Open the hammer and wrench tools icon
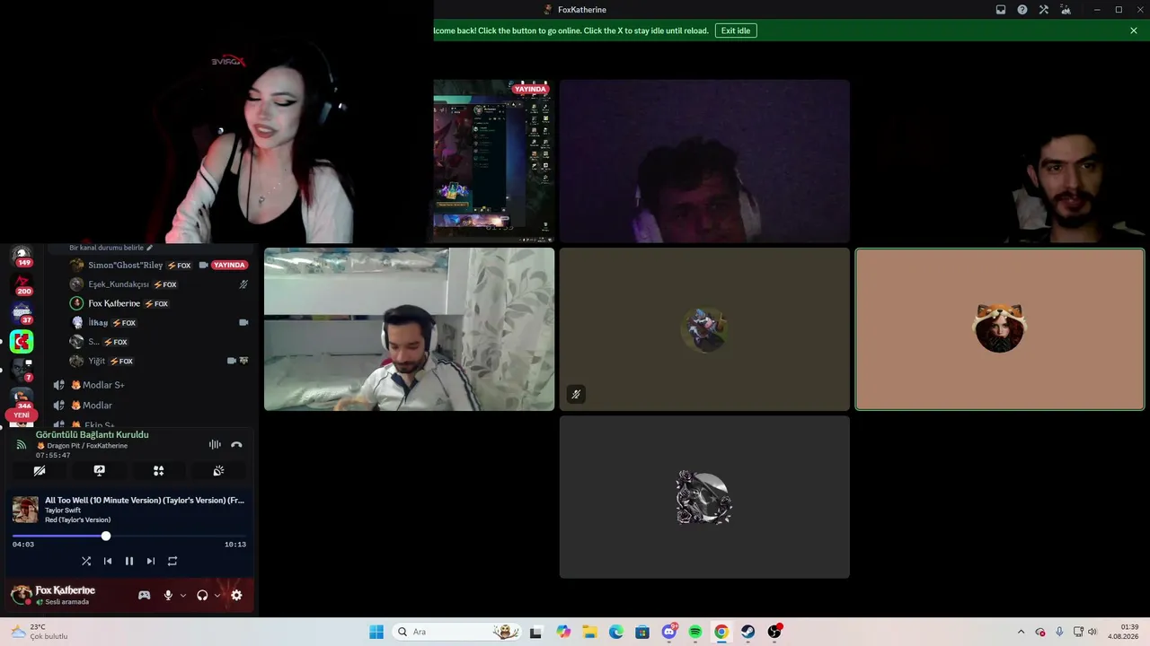Screen dimensions: 1150x646 click(x=1044, y=10)
